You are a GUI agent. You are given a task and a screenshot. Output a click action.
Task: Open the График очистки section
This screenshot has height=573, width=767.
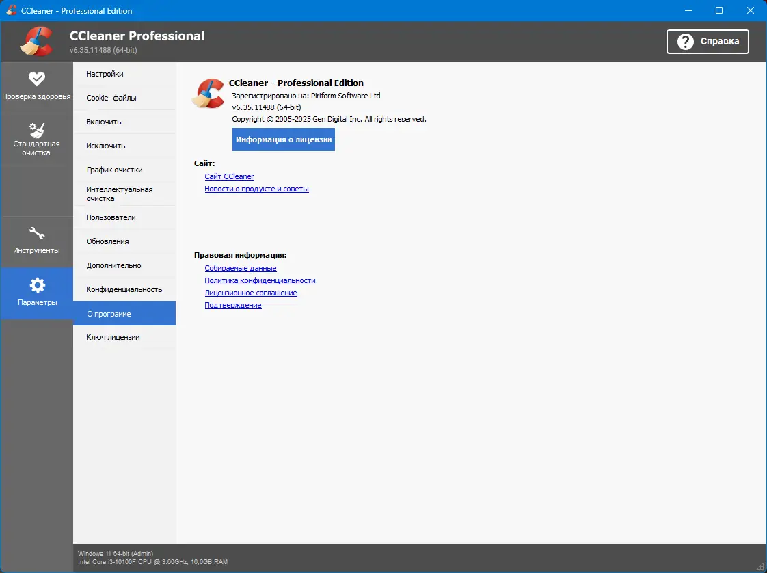click(x=124, y=170)
